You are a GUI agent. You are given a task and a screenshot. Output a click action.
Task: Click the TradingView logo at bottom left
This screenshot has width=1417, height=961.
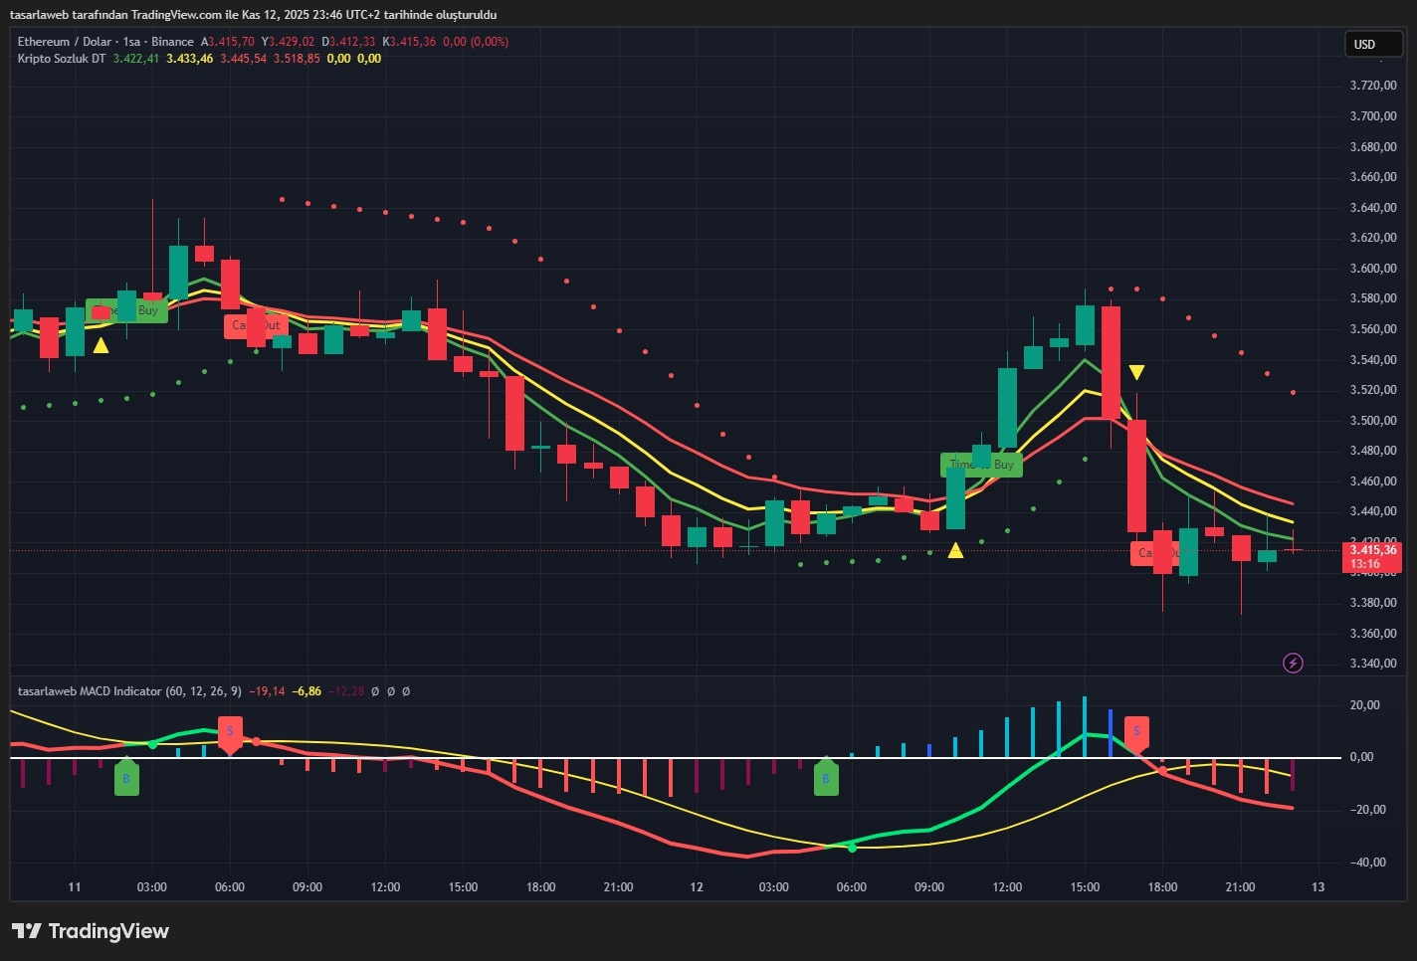point(91,931)
